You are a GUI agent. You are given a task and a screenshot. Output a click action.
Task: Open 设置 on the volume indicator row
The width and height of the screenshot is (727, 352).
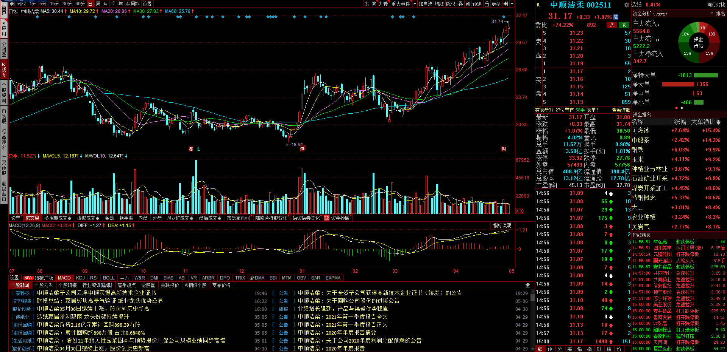tap(16, 218)
